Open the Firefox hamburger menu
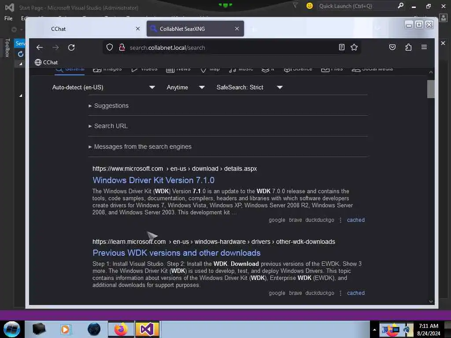The height and width of the screenshot is (338, 451). [x=424, y=47]
